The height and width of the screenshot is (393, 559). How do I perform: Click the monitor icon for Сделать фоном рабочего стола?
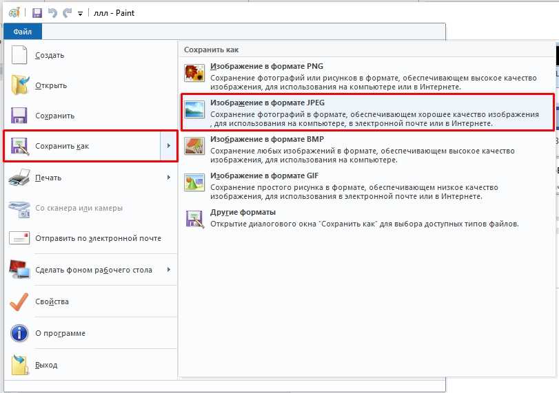(x=19, y=270)
